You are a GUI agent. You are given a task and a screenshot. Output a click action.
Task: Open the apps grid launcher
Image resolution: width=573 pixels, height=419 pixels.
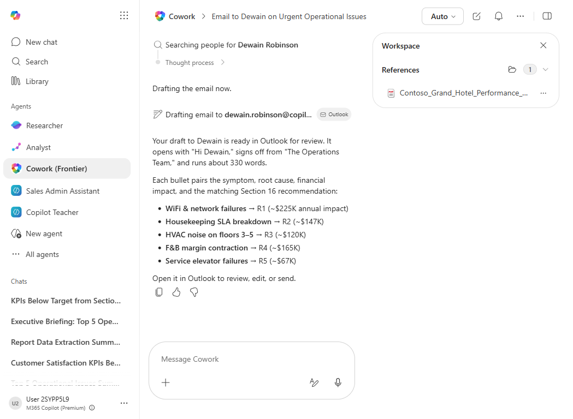pos(124,15)
